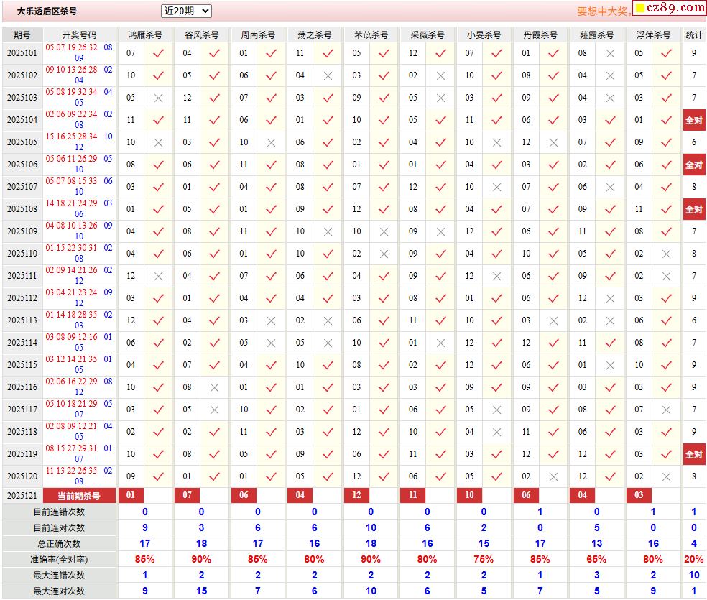Click the red 当前期杀号 label
This screenshot has height=600, width=707.
pyautogui.click(x=79, y=496)
